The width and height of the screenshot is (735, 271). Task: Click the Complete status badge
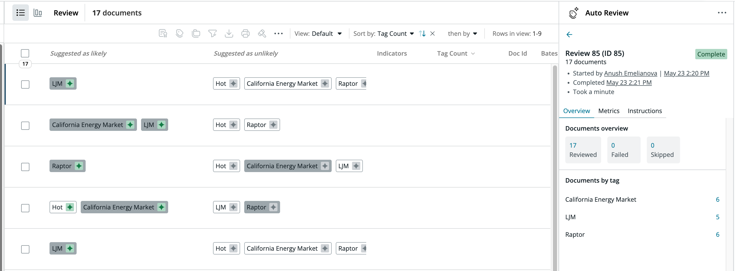click(x=711, y=54)
